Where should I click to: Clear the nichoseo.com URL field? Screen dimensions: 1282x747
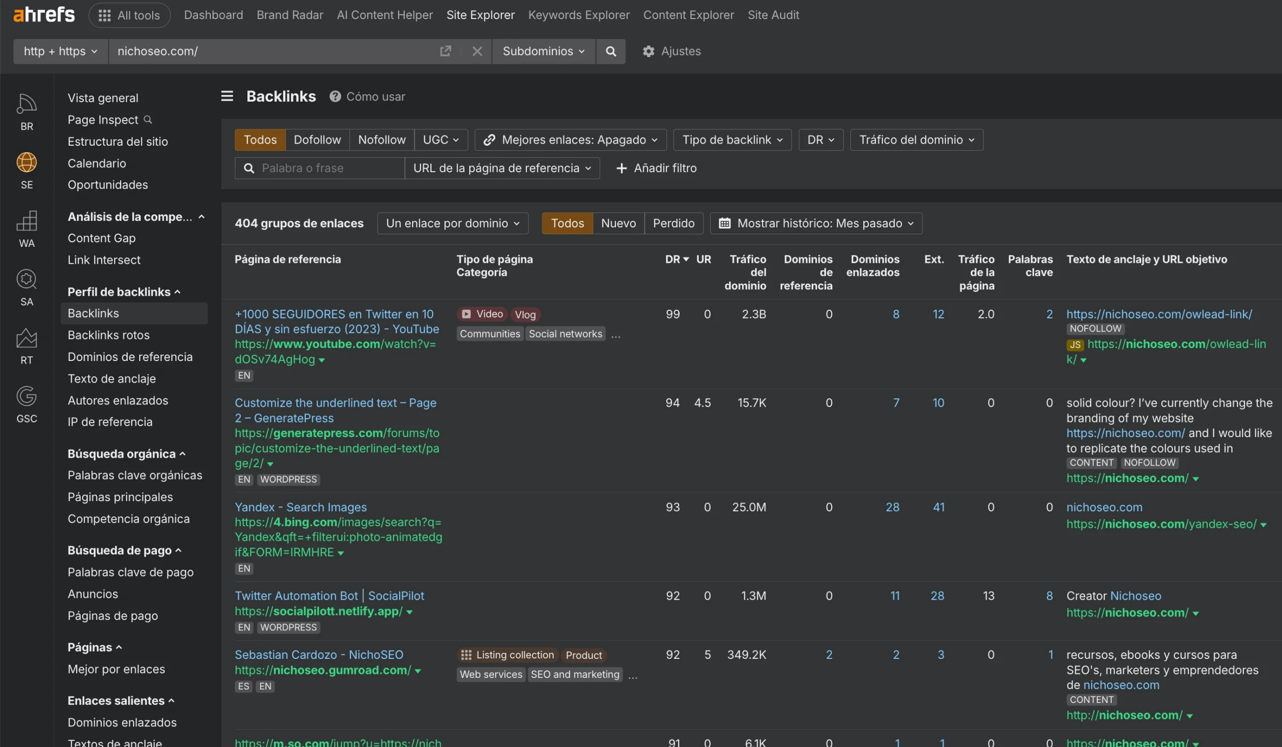coord(477,51)
